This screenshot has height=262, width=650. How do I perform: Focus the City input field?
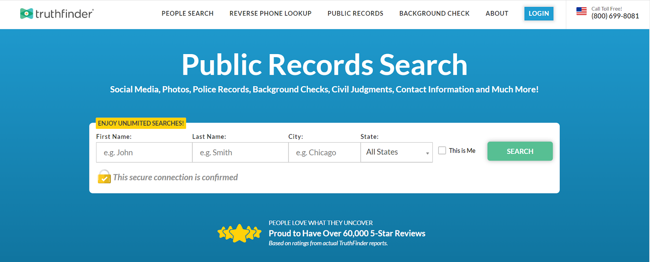tap(325, 152)
